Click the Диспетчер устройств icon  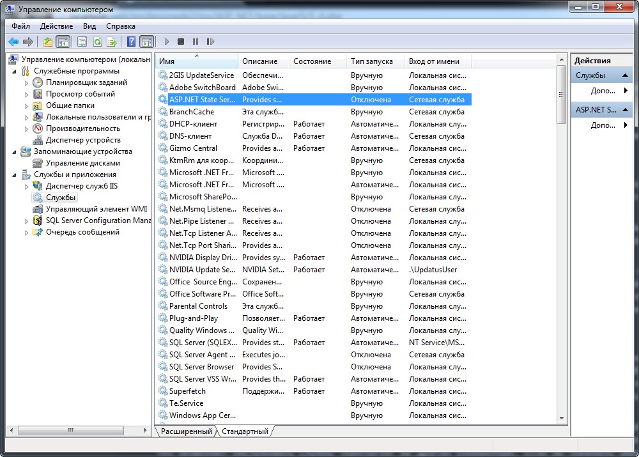38,140
